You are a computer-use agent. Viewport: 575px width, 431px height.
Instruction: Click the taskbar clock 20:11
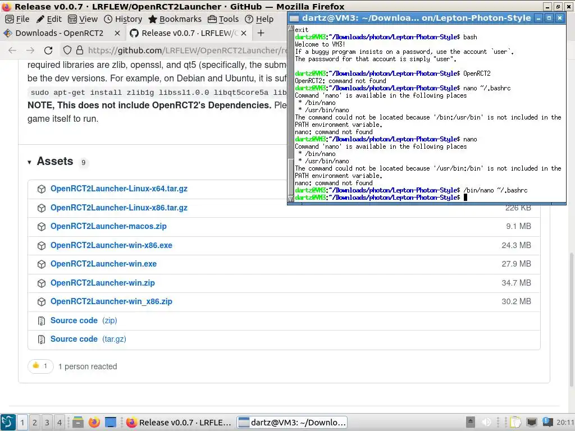565,423
